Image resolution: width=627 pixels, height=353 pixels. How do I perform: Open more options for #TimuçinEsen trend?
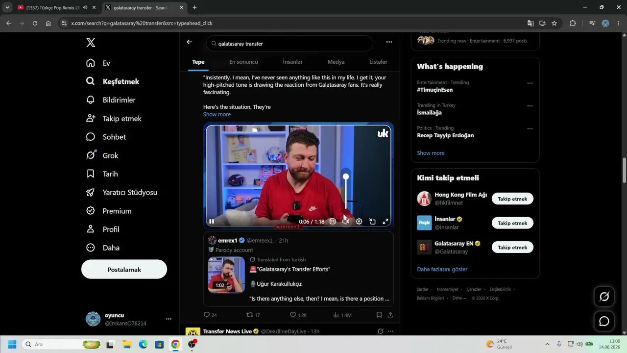pyautogui.click(x=530, y=83)
